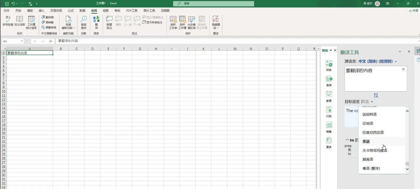The image size is (420, 189).
Task: Click the language list scroll-down arrow
Action: [407, 169]
